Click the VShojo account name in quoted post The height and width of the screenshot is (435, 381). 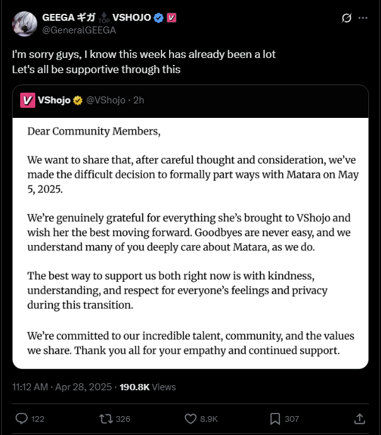pyautogui.click(x=54, y=100)
